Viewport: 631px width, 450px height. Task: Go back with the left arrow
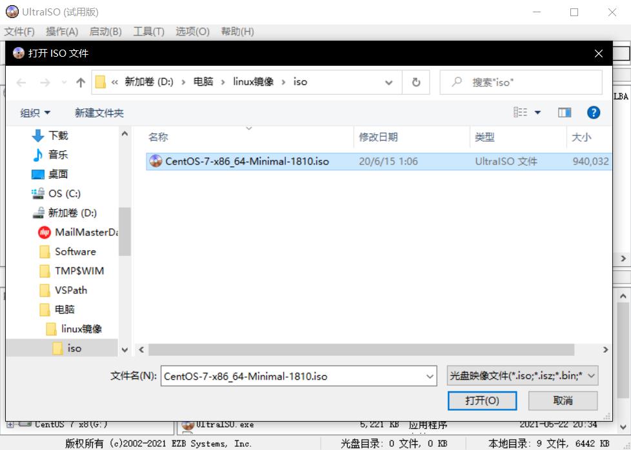(21, 83)
